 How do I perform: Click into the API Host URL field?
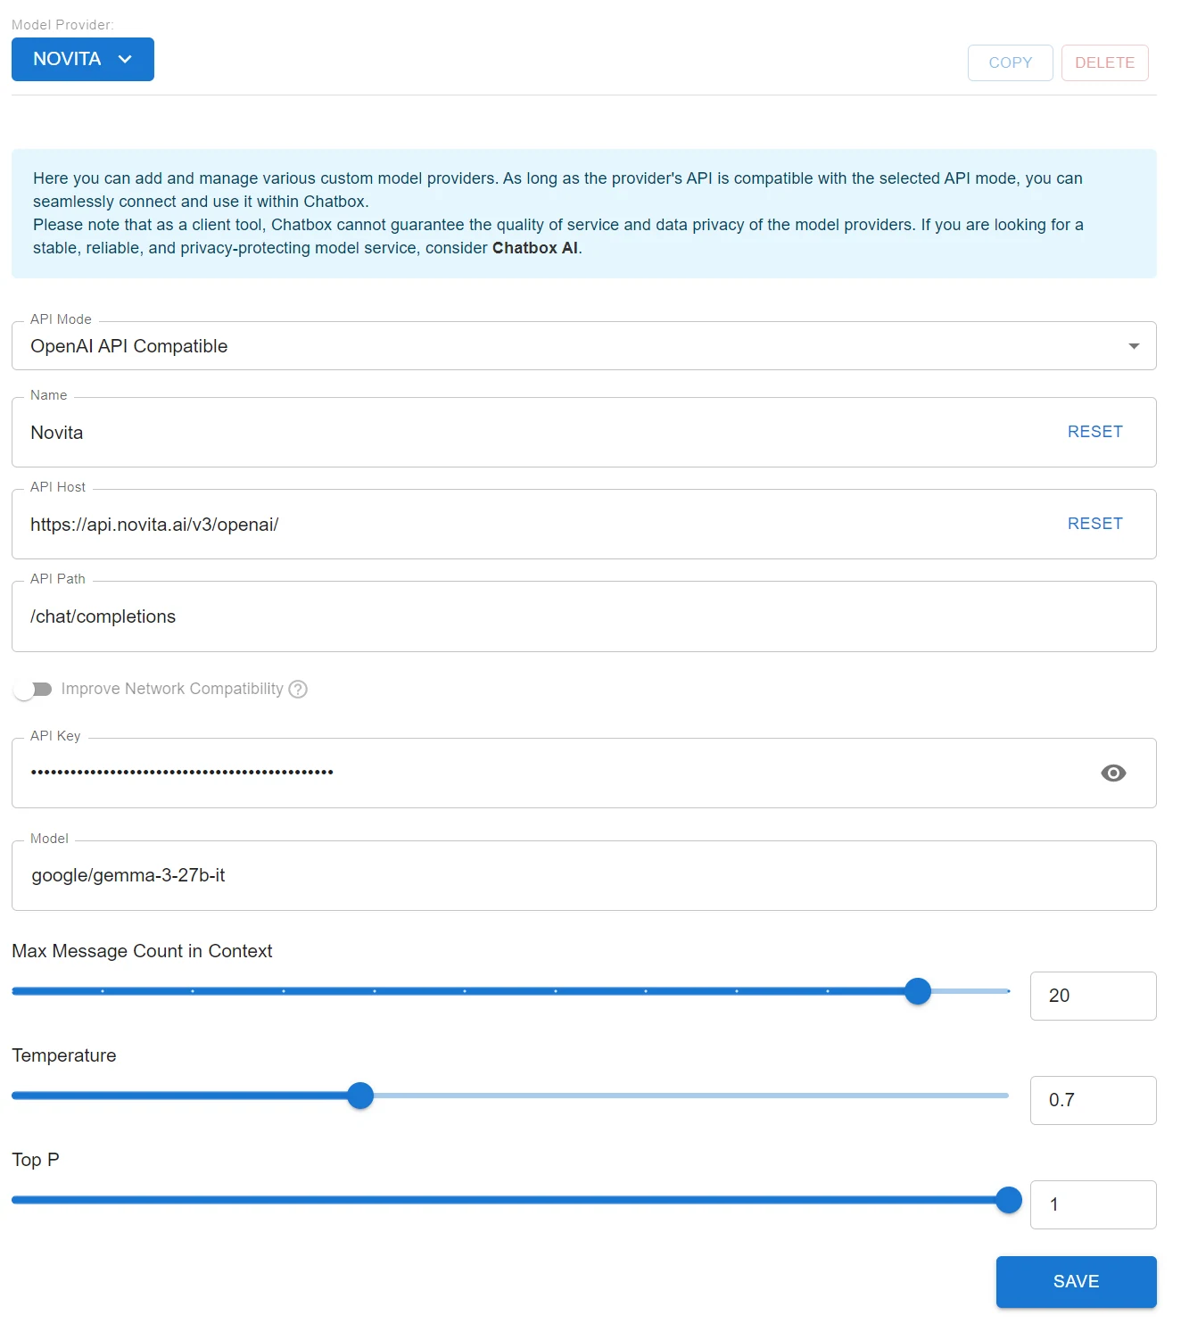point(535,525)
